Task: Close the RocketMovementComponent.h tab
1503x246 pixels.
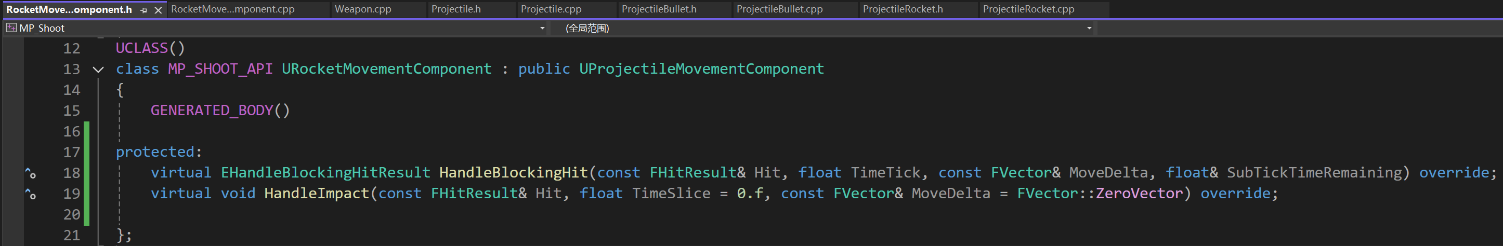Action: tap(158, 10)
